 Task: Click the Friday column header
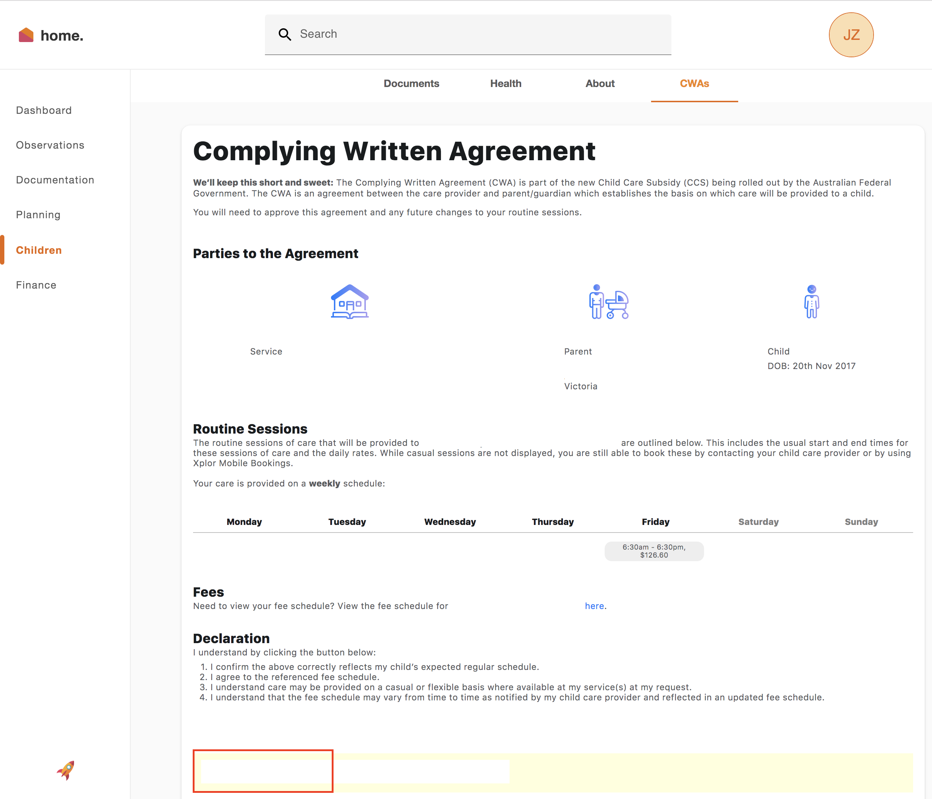[655, 522]
